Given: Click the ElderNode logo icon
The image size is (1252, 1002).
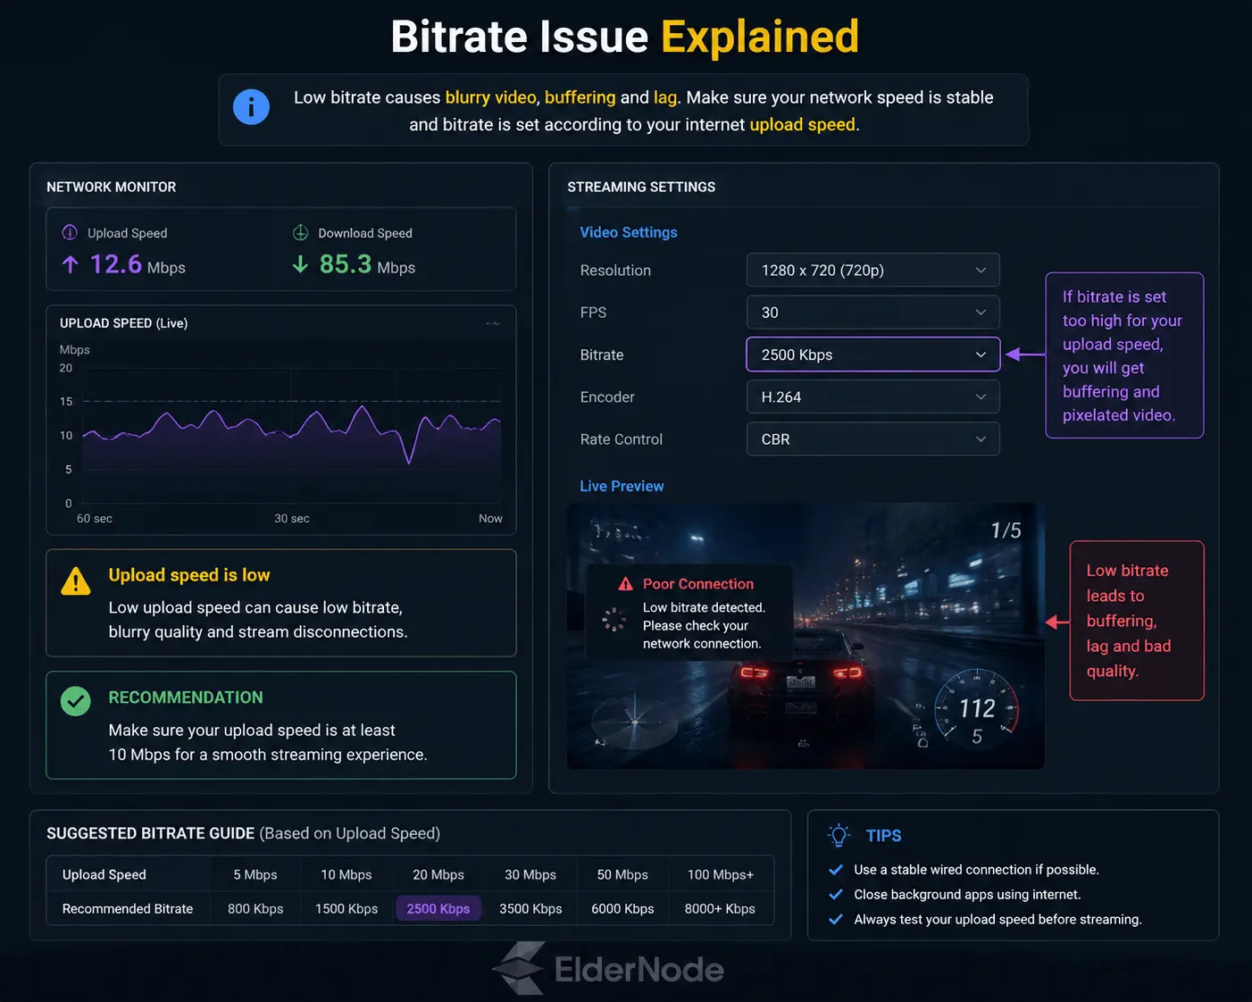Looking at the screenshot, I should [x=519, y=969].
